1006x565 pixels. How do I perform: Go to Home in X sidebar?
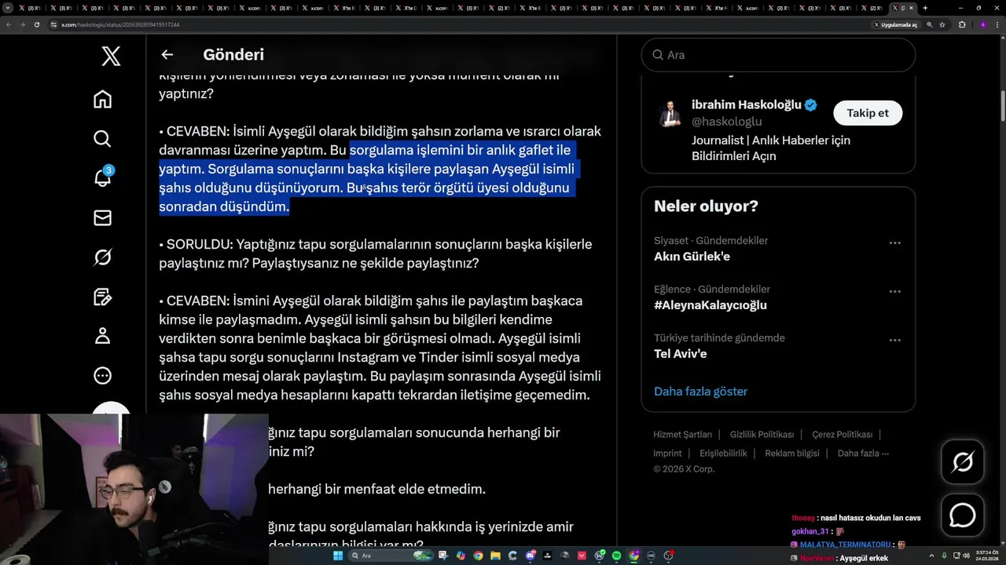click(102, 99)
